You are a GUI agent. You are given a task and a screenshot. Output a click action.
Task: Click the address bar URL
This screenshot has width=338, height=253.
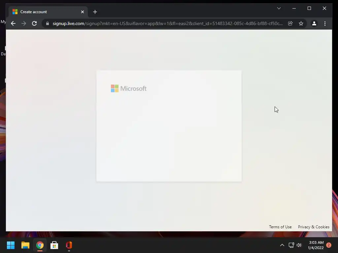tap(167, 23)
